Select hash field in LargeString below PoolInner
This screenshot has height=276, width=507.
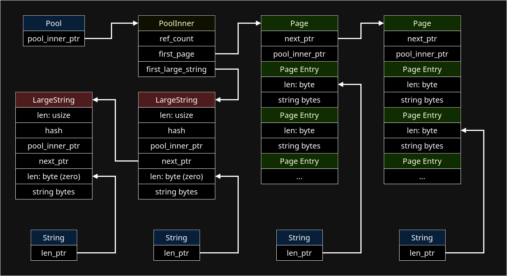click(x=177, y=131)
